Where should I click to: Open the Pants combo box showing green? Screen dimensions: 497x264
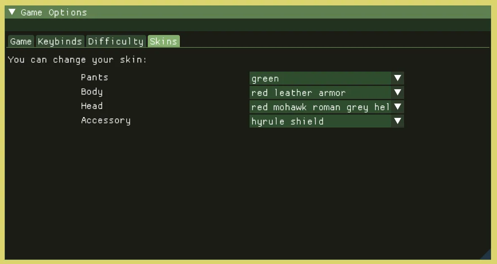coord(321,78)
